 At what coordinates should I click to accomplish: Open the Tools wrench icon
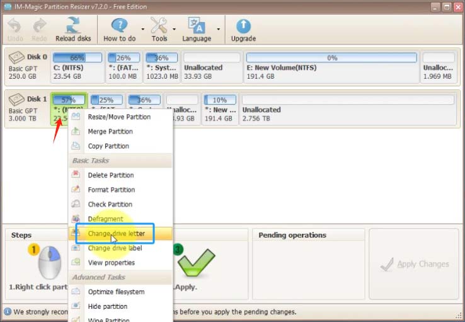(x=159, y=25)
